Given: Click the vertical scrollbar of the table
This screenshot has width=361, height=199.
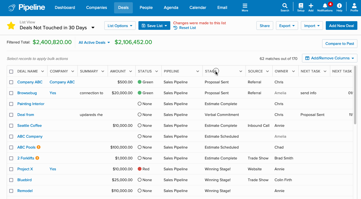Looking at the screenshot, I should click(x=355, y=95).
